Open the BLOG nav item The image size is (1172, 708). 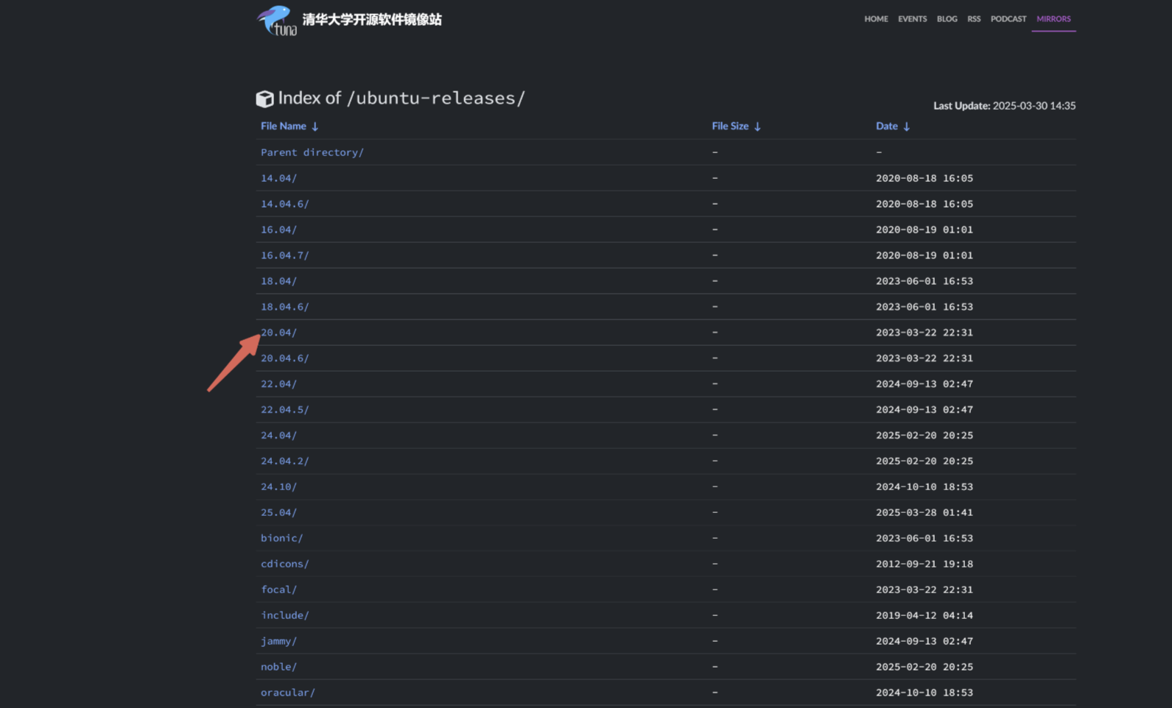(x=947, y=19)
